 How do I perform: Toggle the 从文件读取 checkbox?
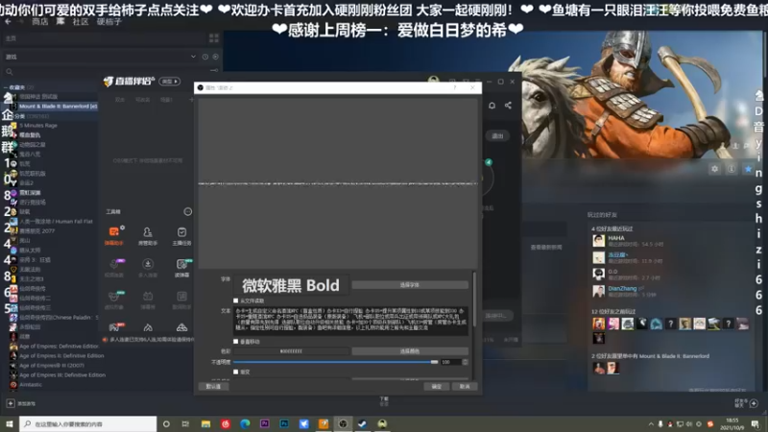(236, 300)
